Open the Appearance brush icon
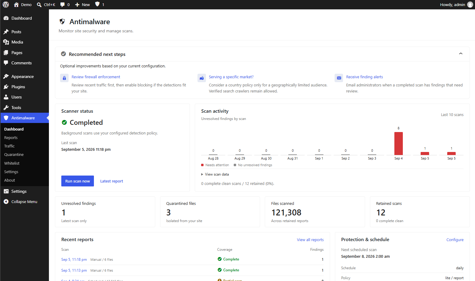 pos(6,76)
